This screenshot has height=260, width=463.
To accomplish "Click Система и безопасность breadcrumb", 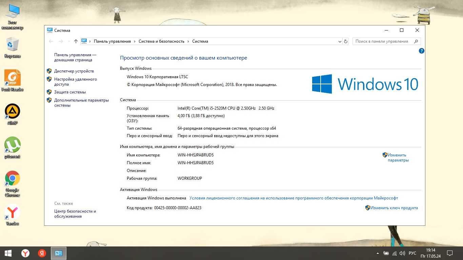I will click(x=161, y=41).
